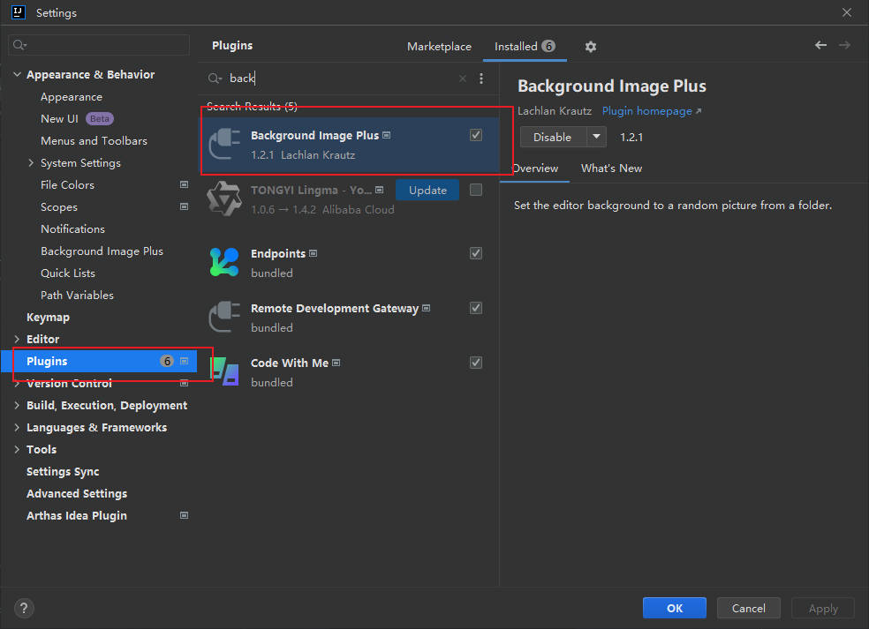This screenshot has width=869, height=629.
Task: Click the TONGYI Lingma plugin icon
Action: (x=224, y=198)
